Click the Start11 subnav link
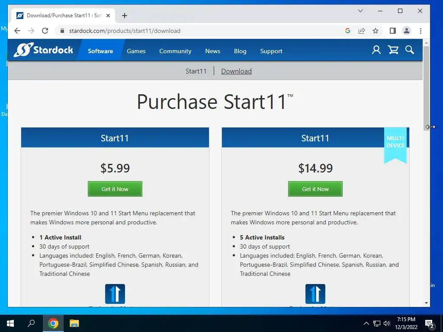This screenshot has height=332, width=443. [196, 71]
